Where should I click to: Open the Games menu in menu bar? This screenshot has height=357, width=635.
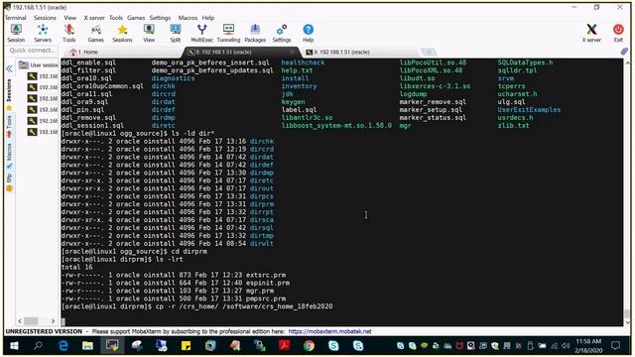[136, 18]
